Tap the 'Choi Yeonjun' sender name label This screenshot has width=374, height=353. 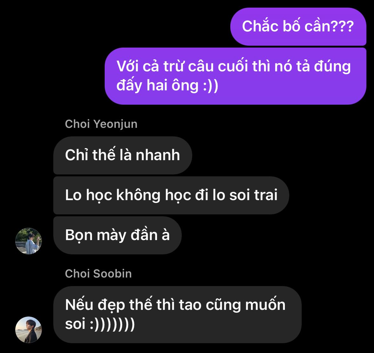[101, 124]
